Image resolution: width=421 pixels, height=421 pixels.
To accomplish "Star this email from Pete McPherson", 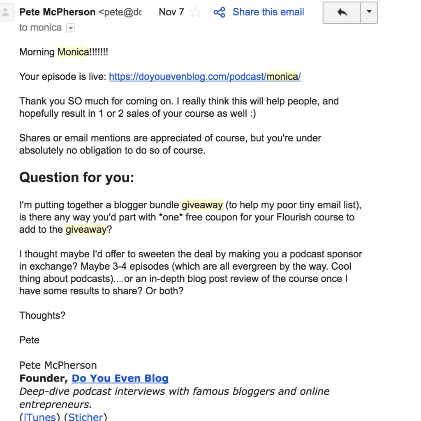I will point(195,12).
